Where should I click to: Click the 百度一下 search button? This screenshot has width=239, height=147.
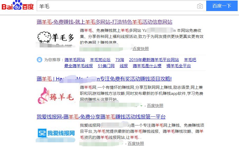tap(222, 6)
